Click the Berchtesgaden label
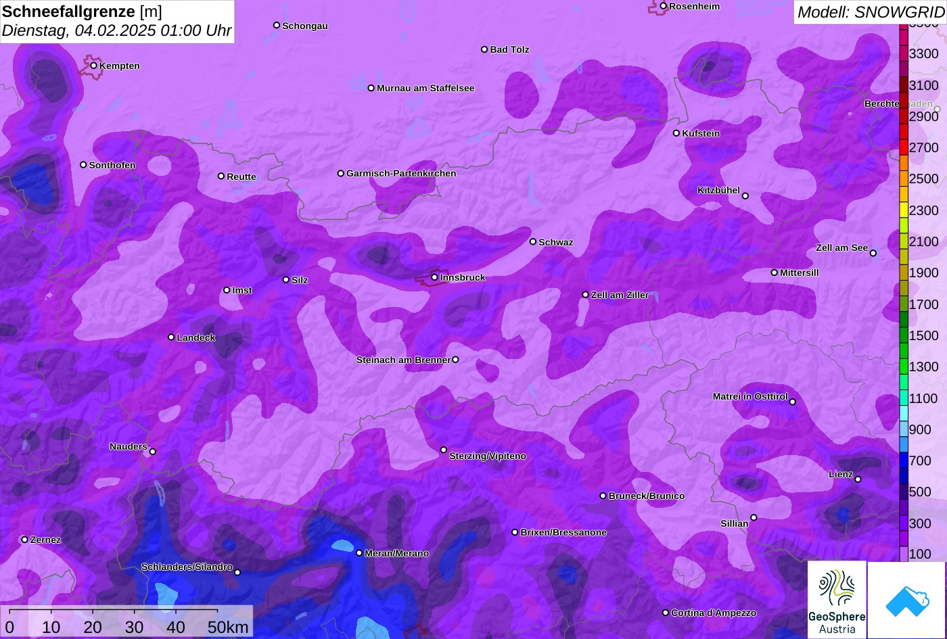This screenshot has height=639, width=947. [x=898, y=104]
